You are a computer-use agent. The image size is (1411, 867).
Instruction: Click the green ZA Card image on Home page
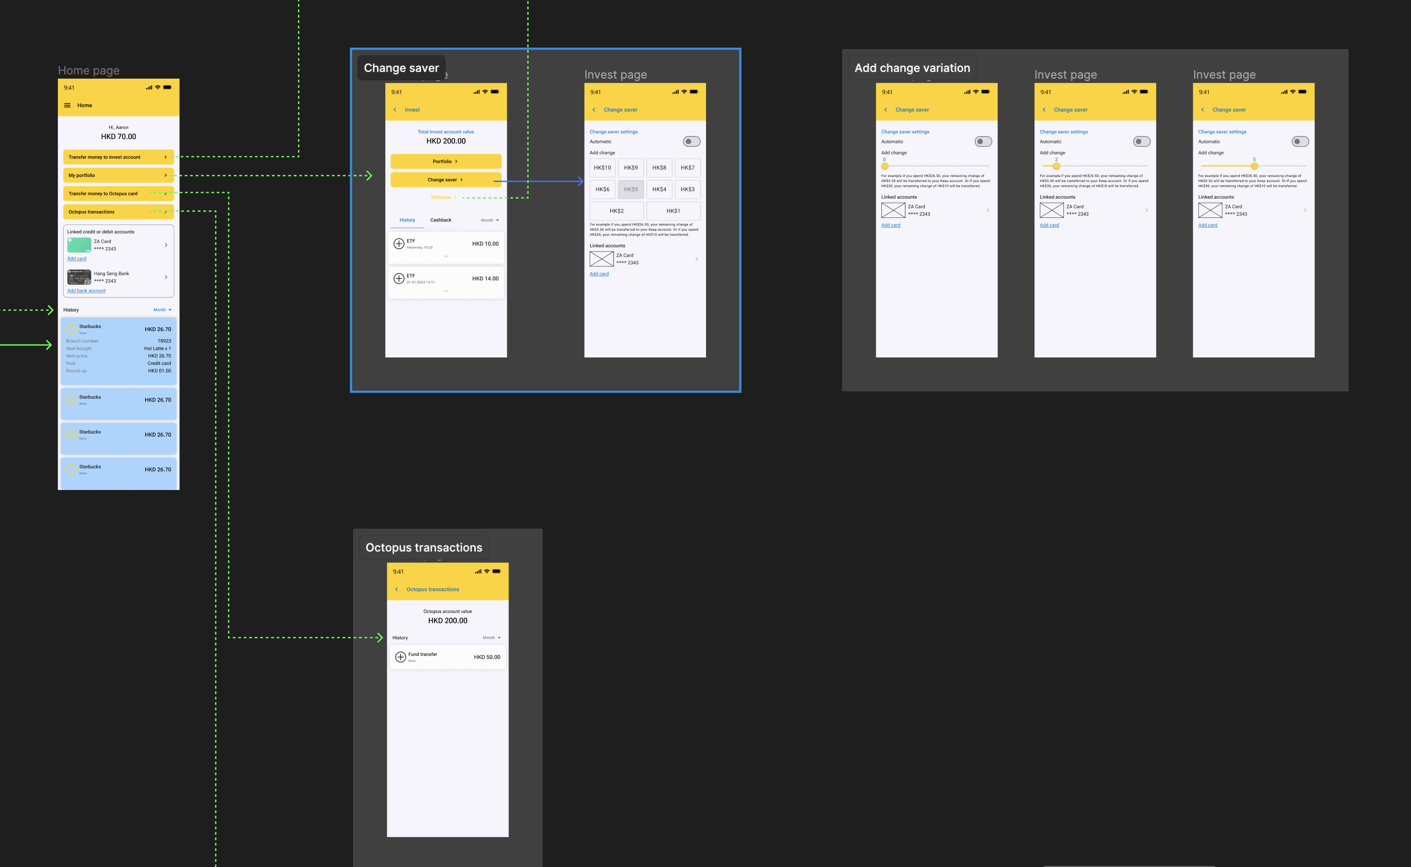pos(79,245)
